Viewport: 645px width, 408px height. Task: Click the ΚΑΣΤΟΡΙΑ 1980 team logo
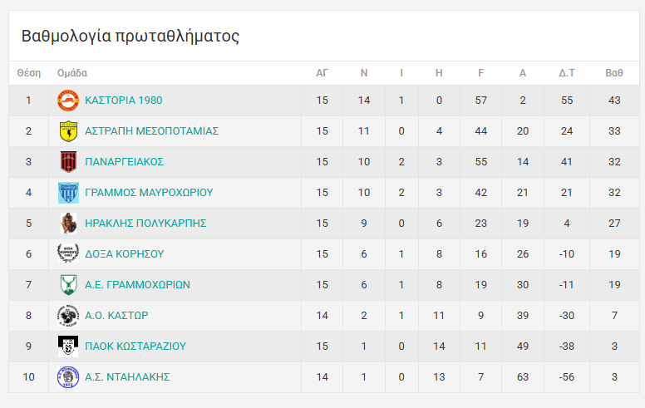click(x=68, y=101)
